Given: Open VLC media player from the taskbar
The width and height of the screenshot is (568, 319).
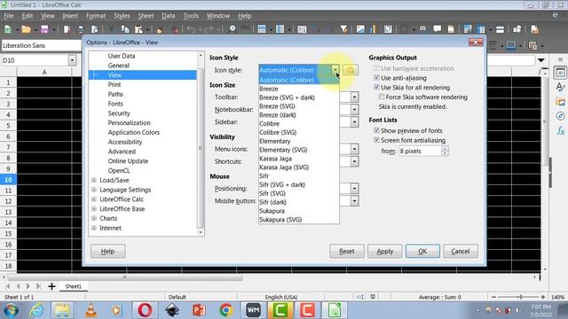Looking at the screenshot, I should 91,310.
